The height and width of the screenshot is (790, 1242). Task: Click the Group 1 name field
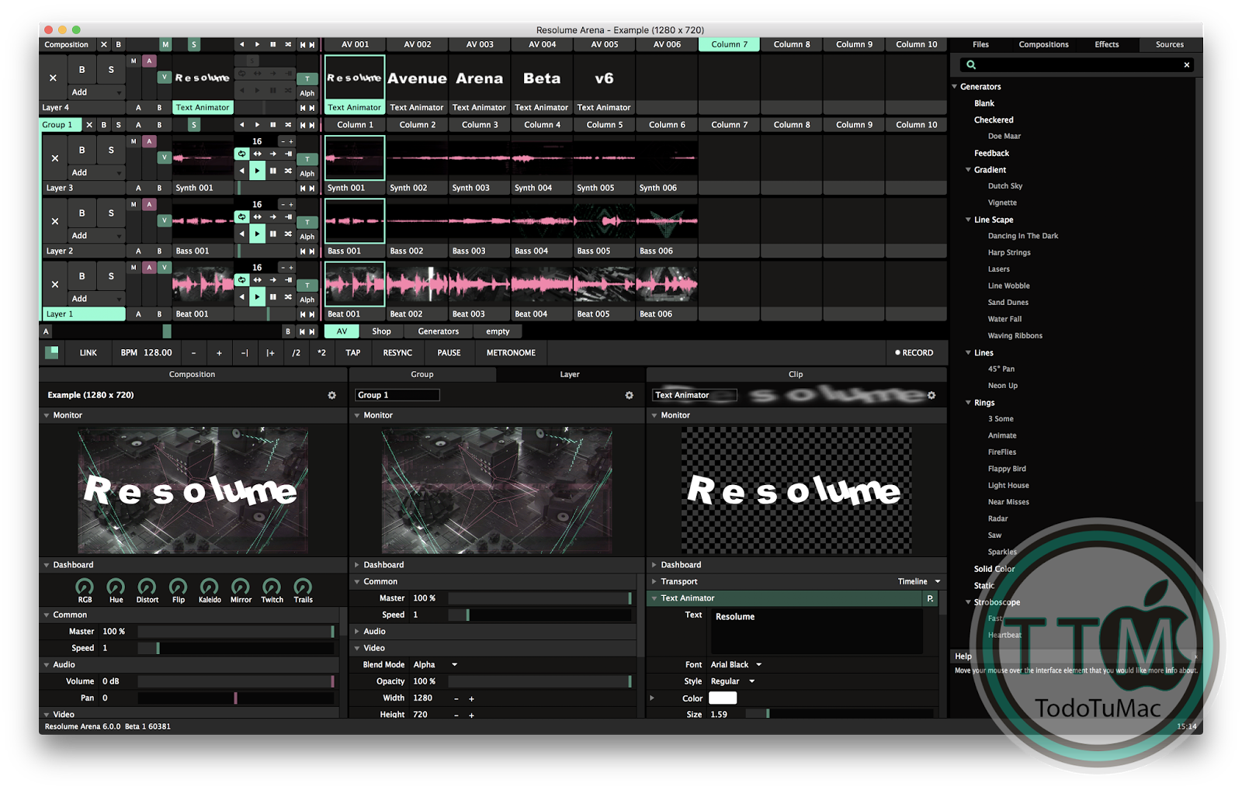pos(397,395)
